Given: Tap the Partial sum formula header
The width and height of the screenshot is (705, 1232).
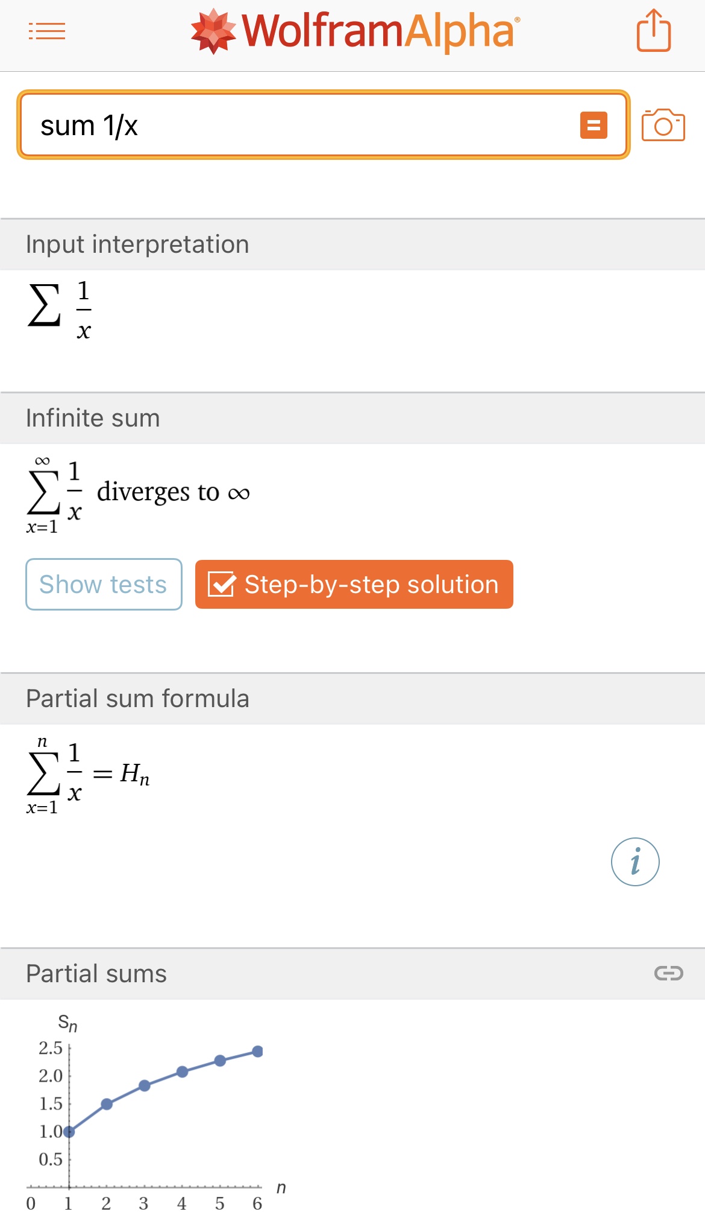Looking at the screenshot, I should [x=137, y=699].
